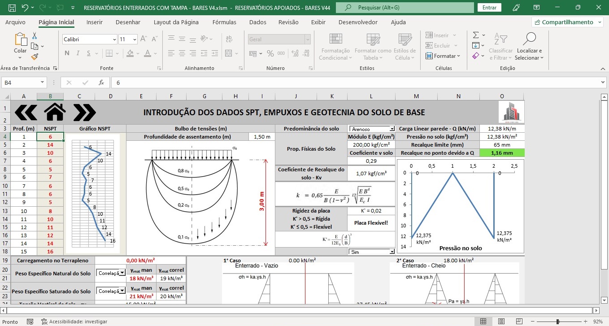The height and width of the screenshot is (326, 609).
Task: Click the Undo arrow in the quick access toolbar
Action: [x=25, y=8]
